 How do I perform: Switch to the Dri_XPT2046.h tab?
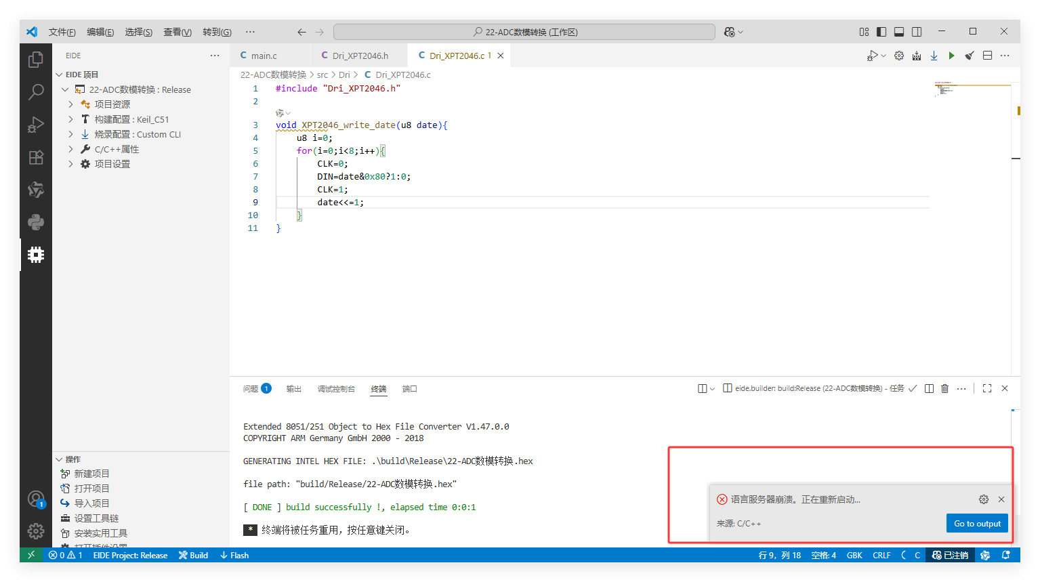pos(360,56)
